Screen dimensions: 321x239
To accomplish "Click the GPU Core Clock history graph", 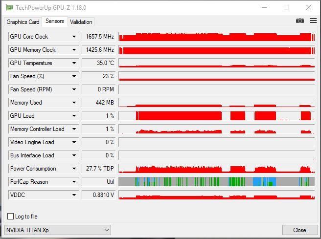I will tap(217, 37).
